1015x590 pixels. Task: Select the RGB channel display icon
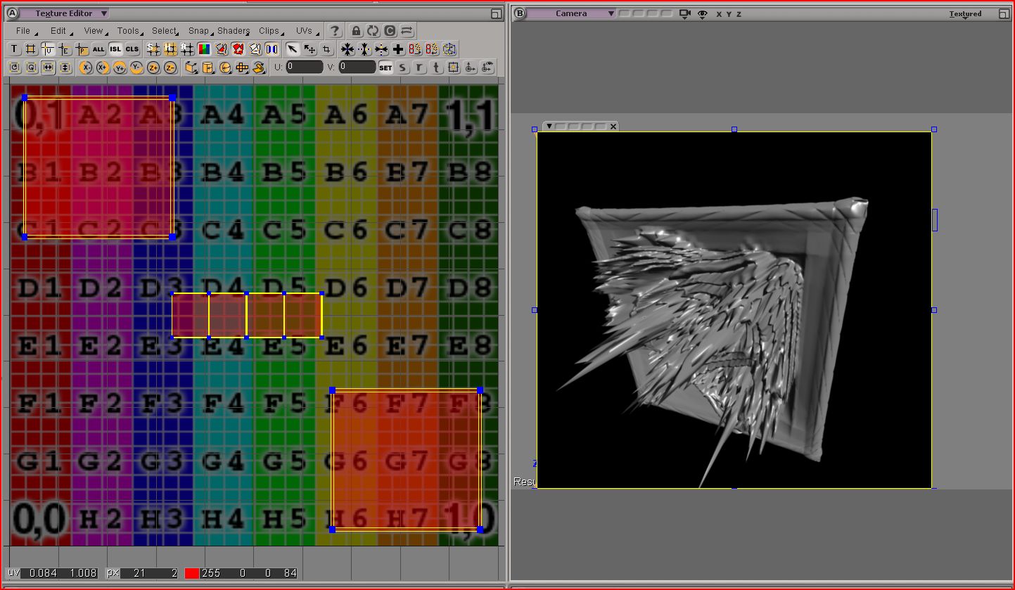203,49
